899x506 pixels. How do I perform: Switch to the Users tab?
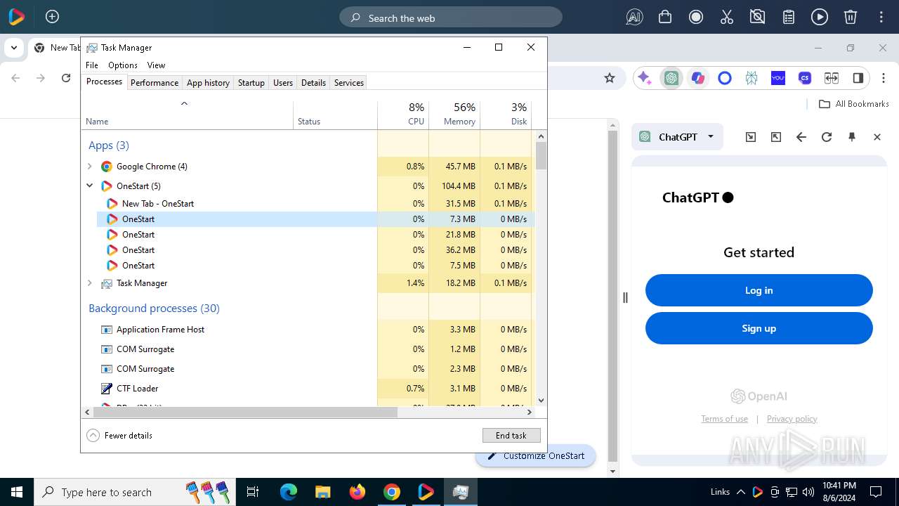point(282,82)
